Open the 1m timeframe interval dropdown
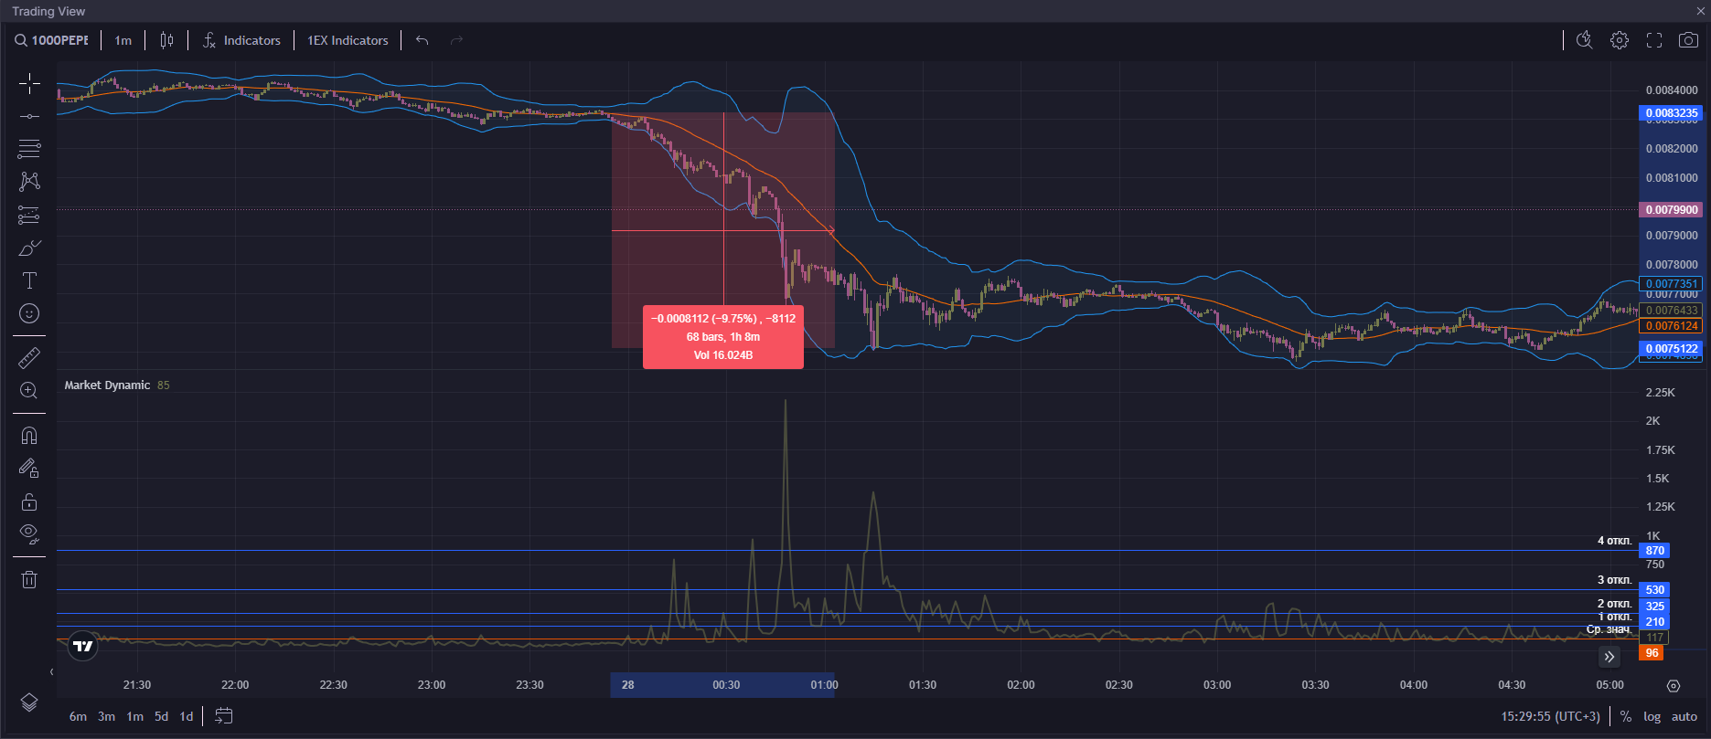The width and height of the screenshot is (1711, 739). [x=123, y=40]
